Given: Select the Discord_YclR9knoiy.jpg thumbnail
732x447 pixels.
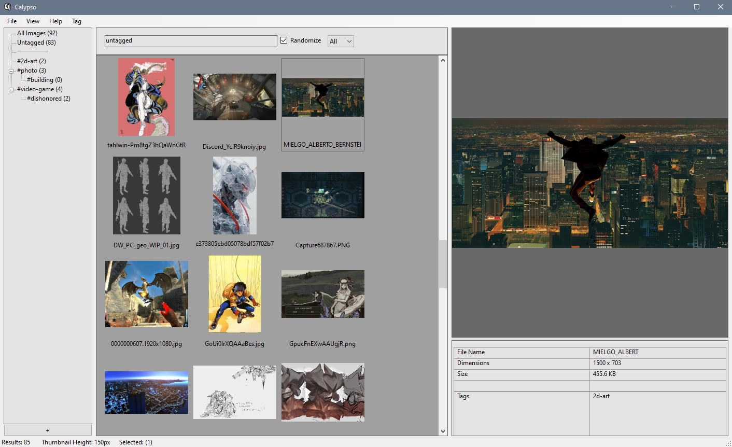Looking at the screenshot, I should [234, 96].
